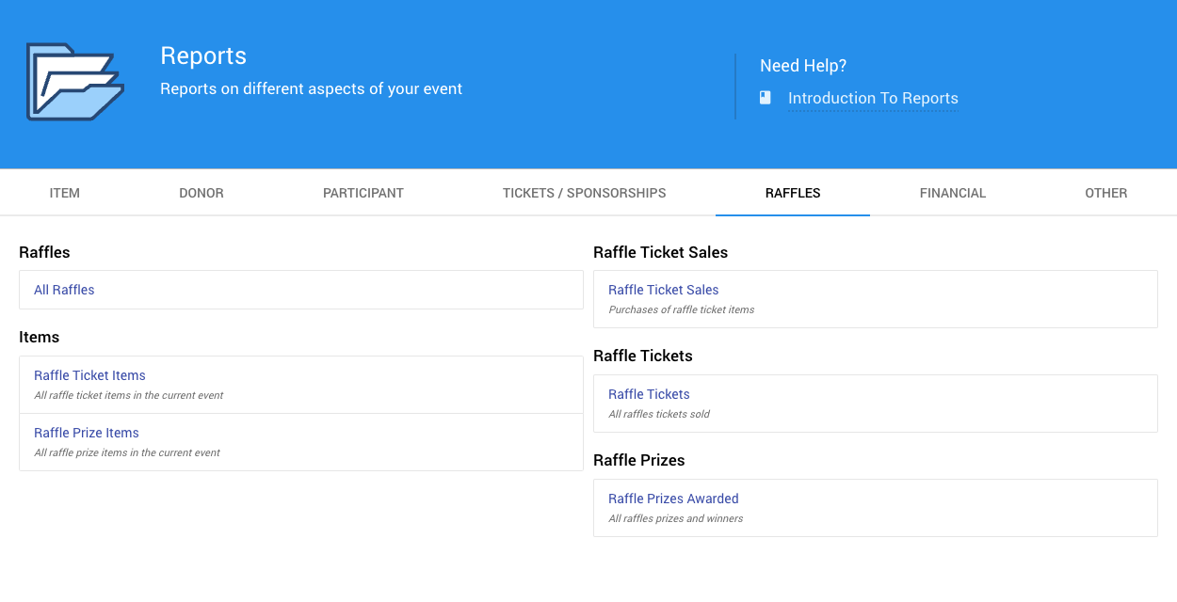Open the Participant tab

coord(363,193)
